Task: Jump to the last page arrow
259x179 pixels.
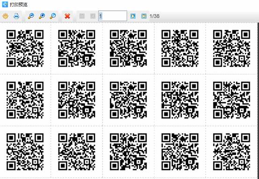Action: (144, 16)
